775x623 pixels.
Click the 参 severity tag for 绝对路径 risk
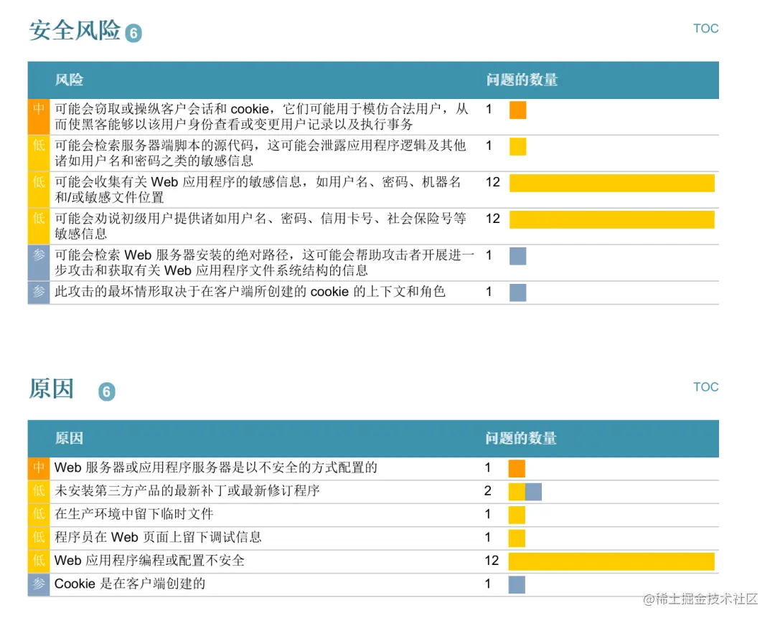[x=39, y=263]
